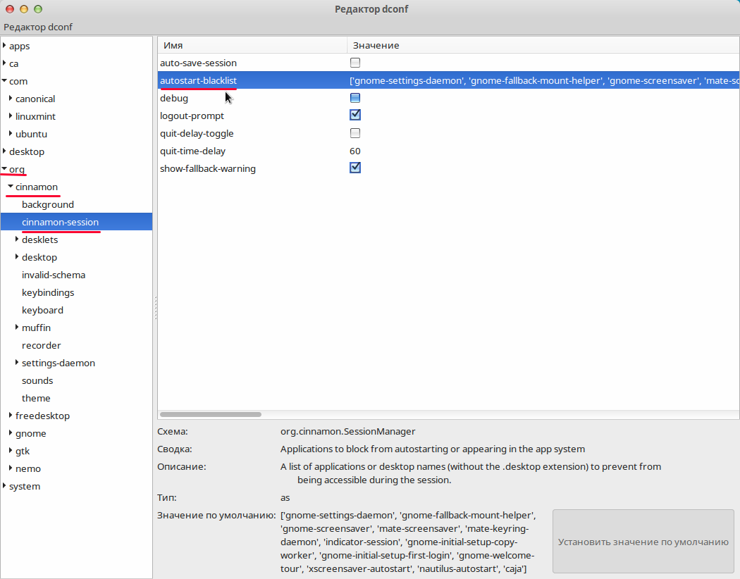Expand the gnome node arrow
740x579 pixels.
click(11, 432)
